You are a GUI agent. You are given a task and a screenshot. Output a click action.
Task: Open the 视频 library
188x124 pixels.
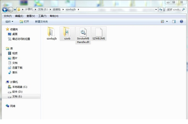coord(15,53)
